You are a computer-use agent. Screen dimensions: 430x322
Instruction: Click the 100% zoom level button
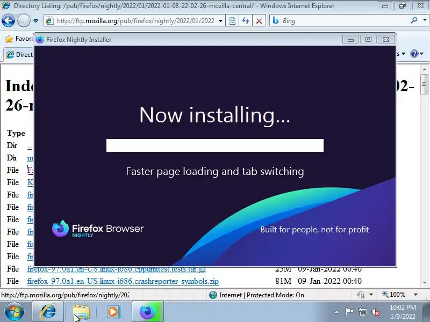click(394, 295)
